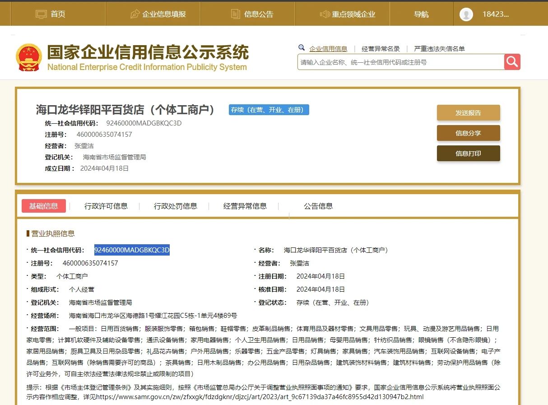The width and height of the screenshot is (548, 405).
Task: Click the 营业执照信息 section heading
Action: click(x=53, y=233)
